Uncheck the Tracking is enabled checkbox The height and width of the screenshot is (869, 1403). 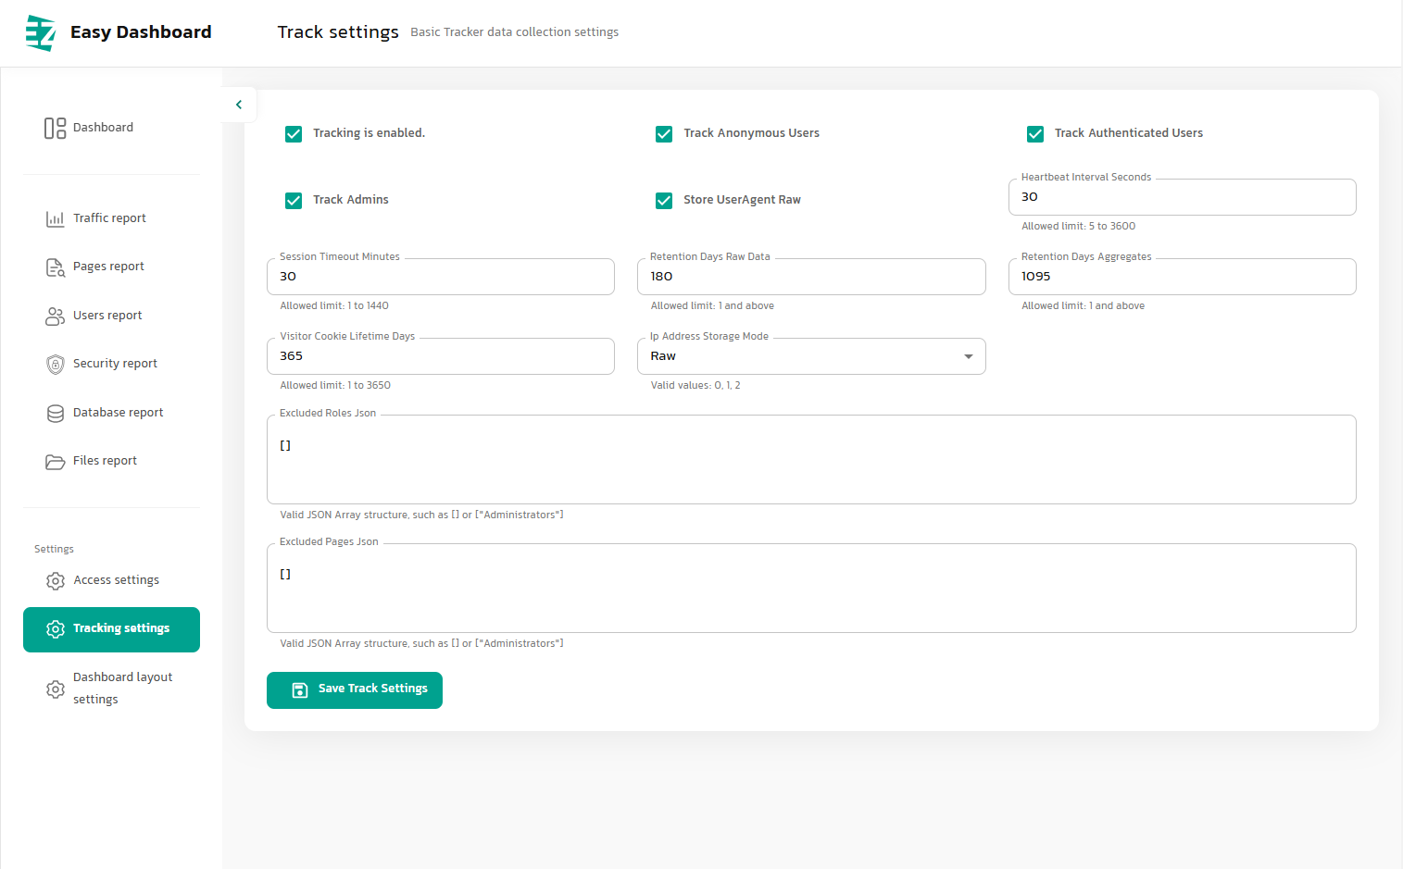click(x=294, y=134)
